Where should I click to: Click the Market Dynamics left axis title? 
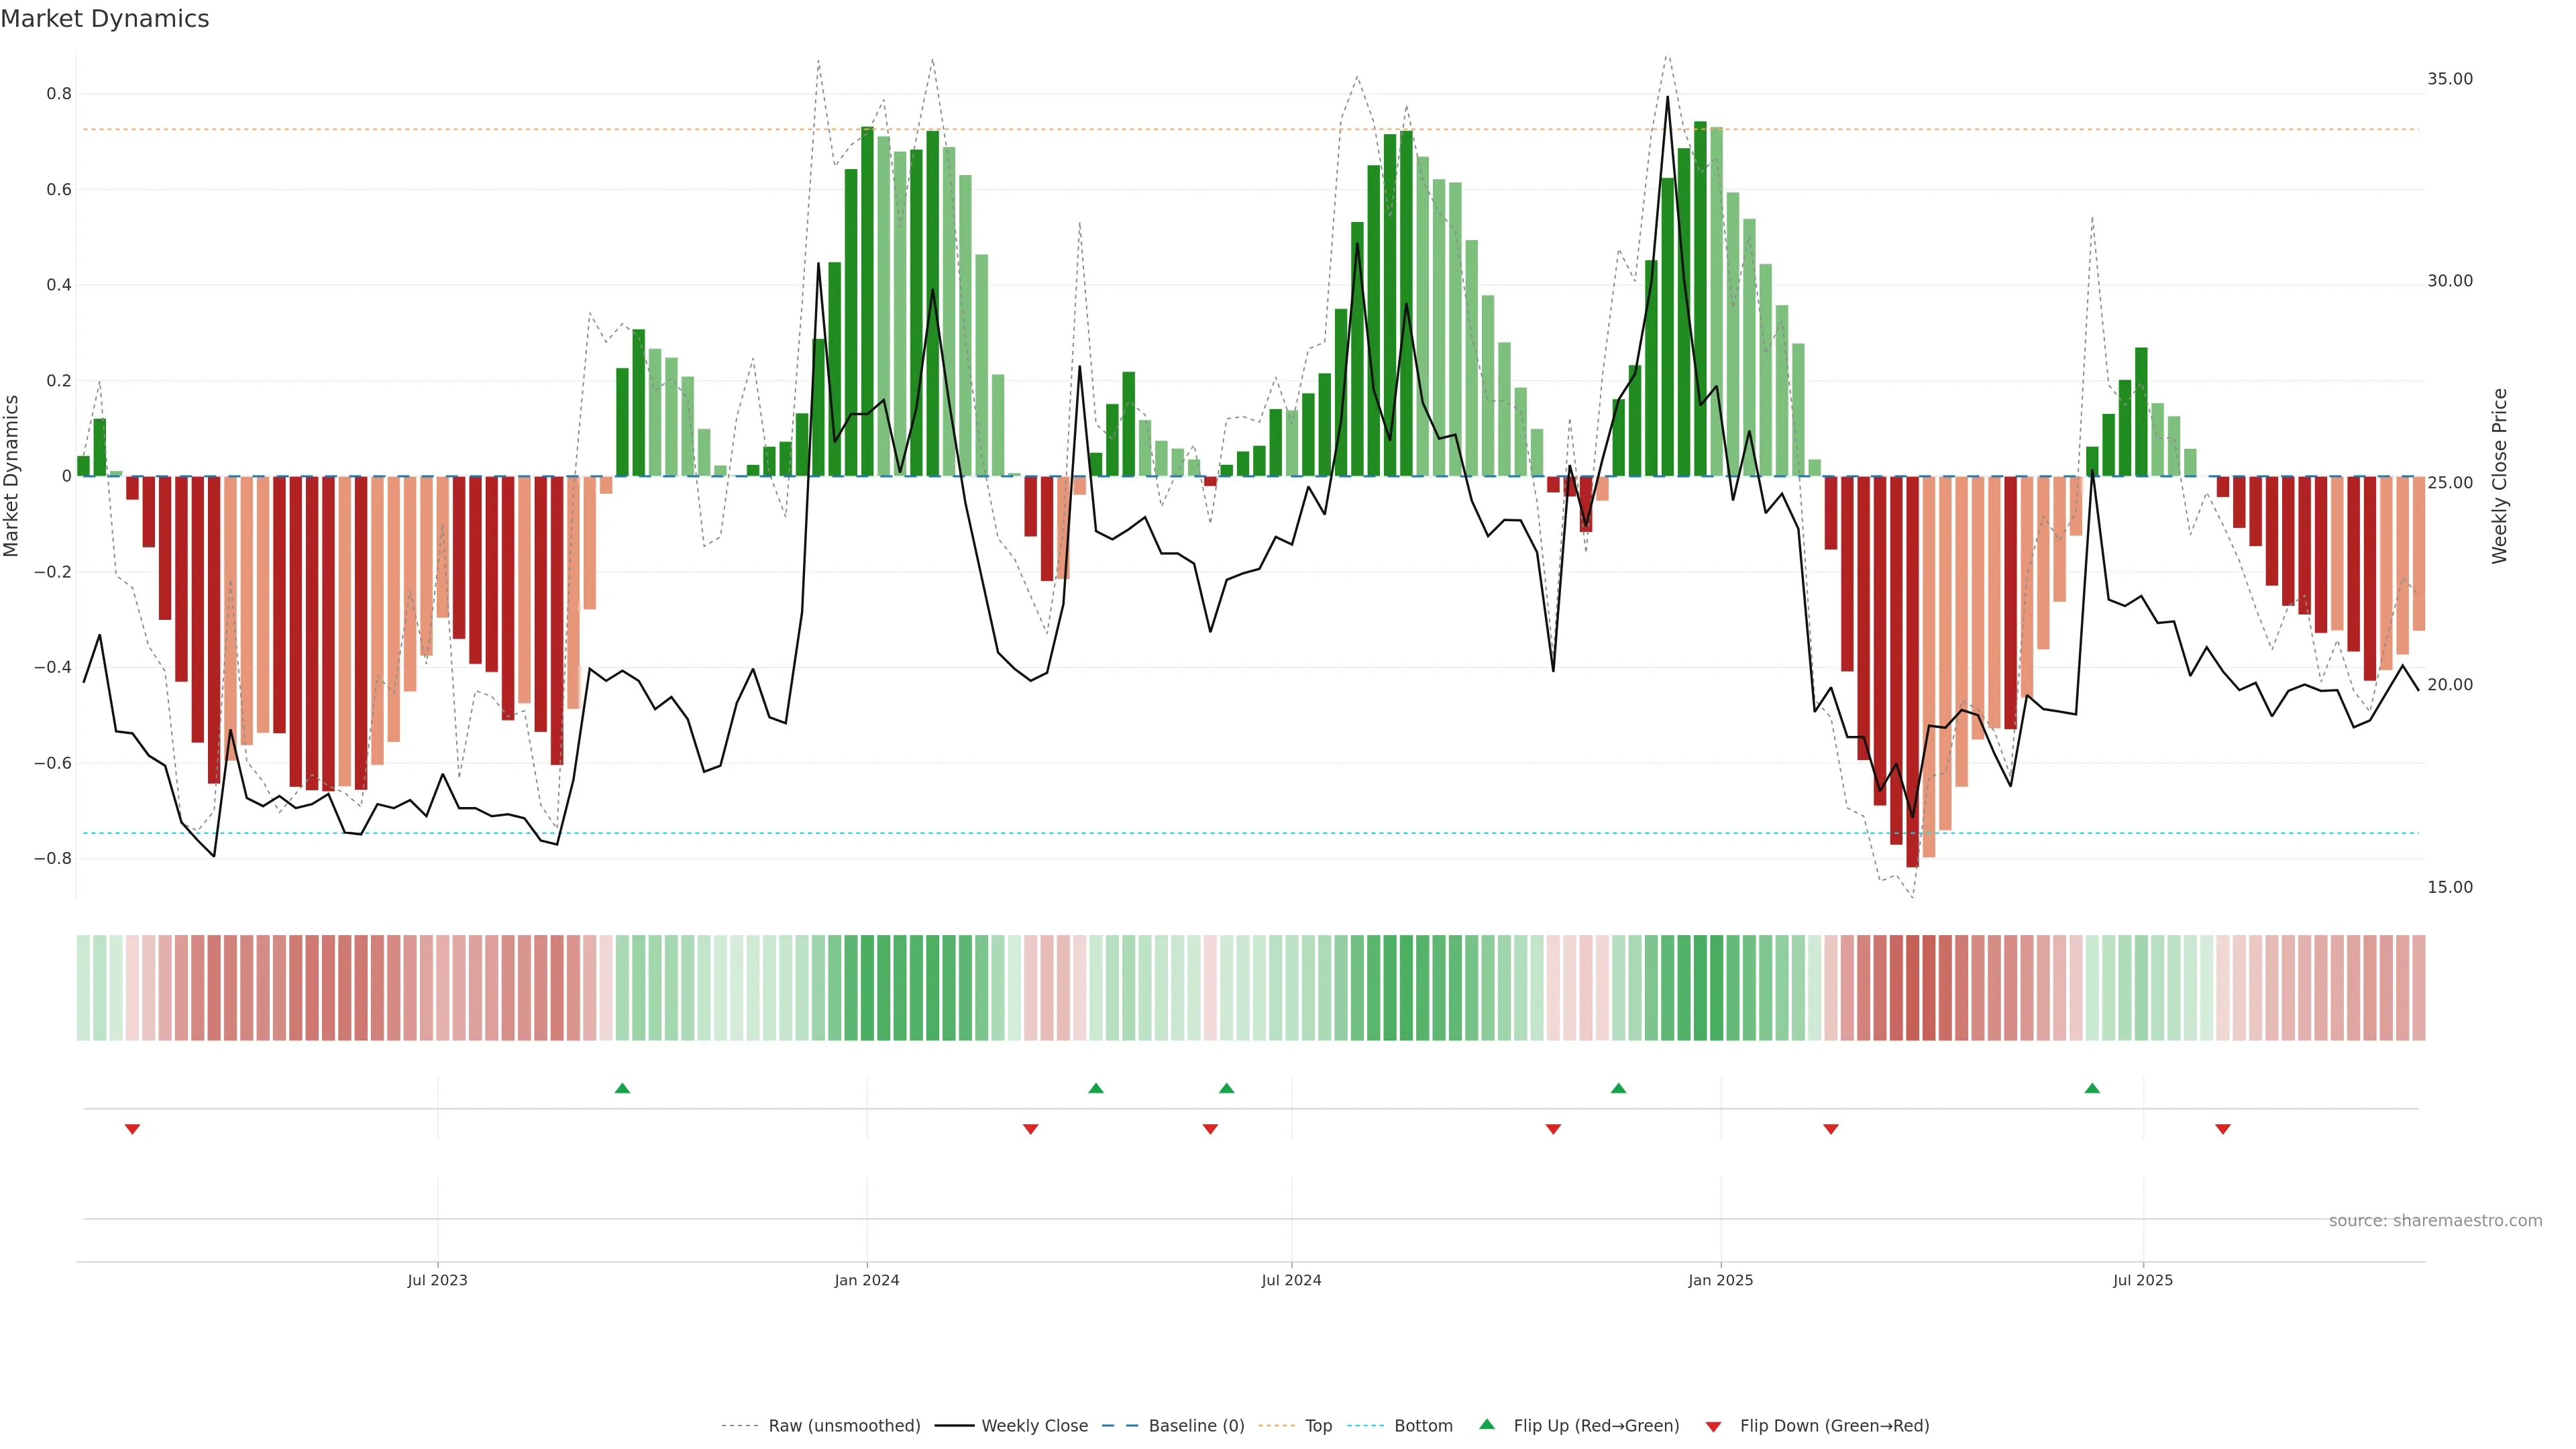click(x=12, y=476)
